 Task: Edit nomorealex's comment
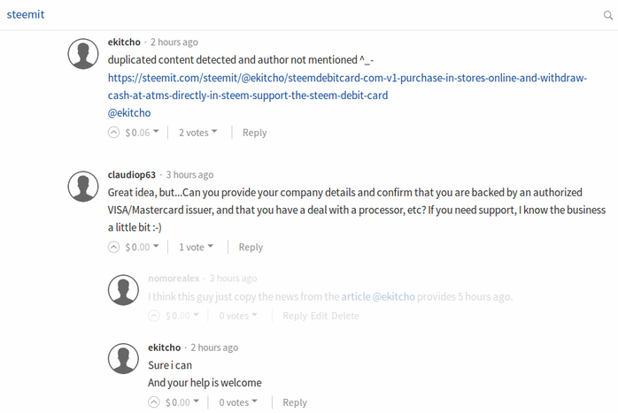coord(320,316)
